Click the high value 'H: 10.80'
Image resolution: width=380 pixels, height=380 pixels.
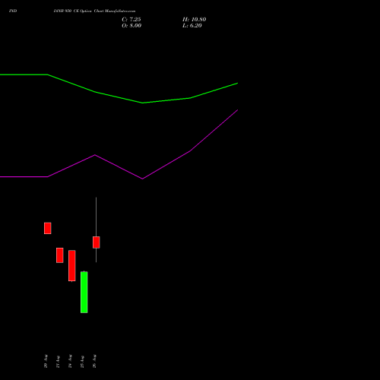194,20
